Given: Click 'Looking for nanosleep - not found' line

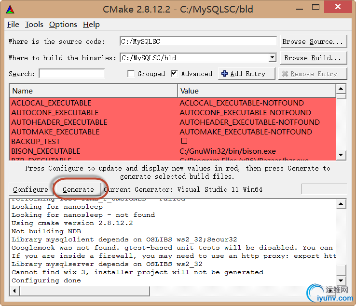Looking at the screenshot, I should 83,215.
